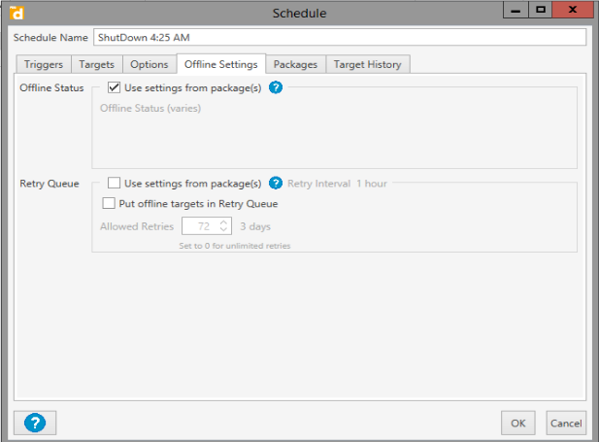
Task: Increase Allowed Retries with up arrow
Action: [223, 222]
